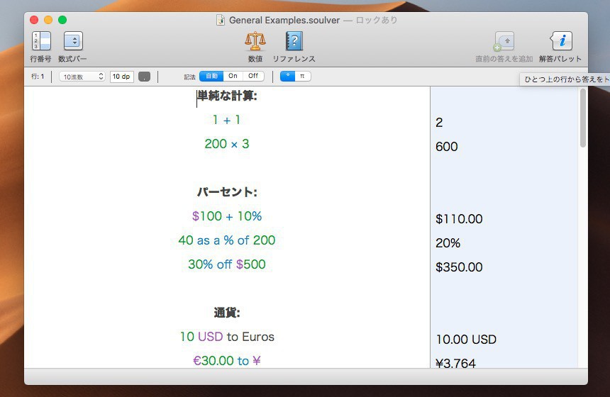This screenshot has height=397, width=610.
Task: Open the リファレンス notebook icon
Action: point(294,41)
